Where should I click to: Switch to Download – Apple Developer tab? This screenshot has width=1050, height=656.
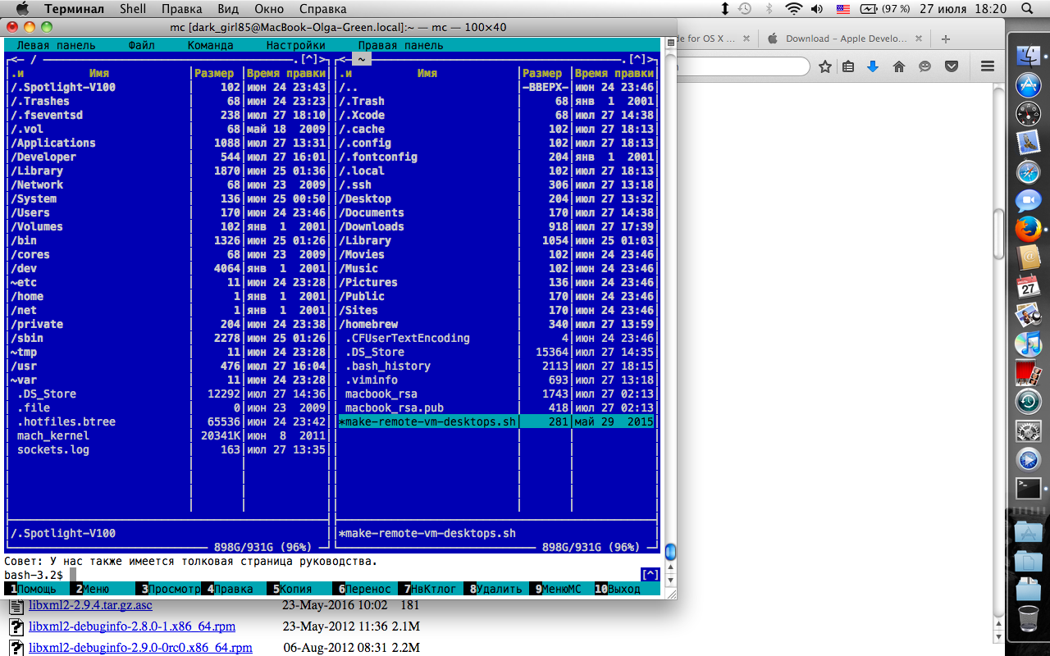[x=847, y=39]
